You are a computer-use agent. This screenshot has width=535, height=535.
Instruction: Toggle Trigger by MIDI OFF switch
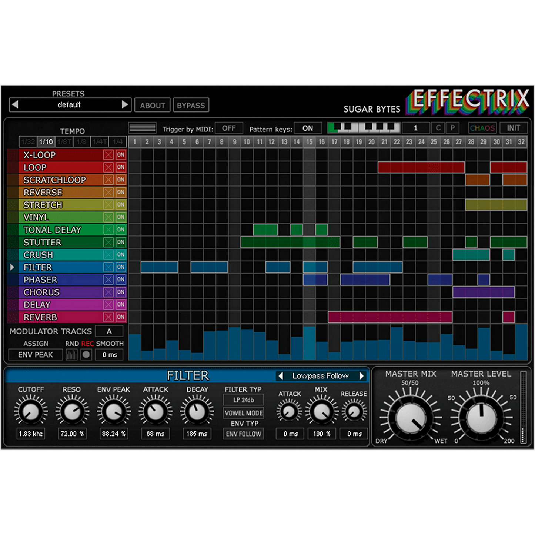[x=229, y=128]
